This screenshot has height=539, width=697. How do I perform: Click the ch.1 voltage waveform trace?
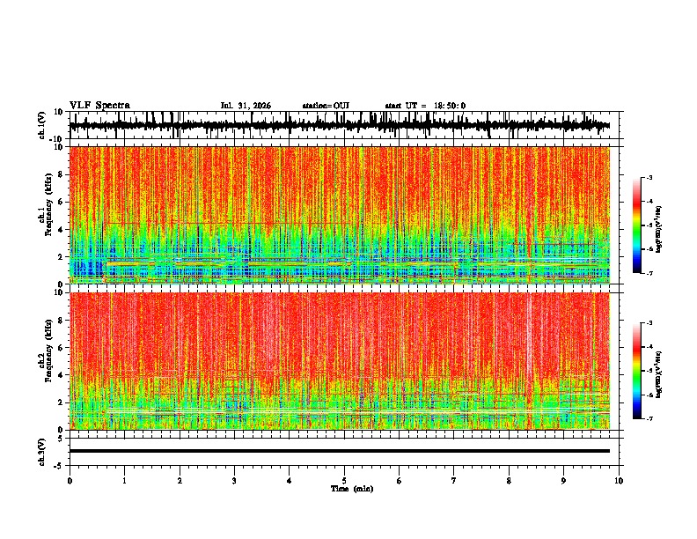click(x=340, y=125)
